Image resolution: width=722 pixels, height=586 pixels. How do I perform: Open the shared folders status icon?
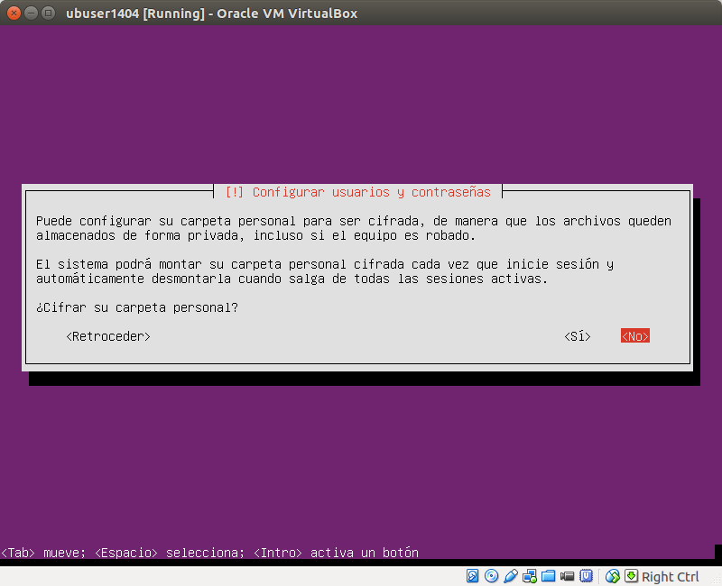coord(548,576)
